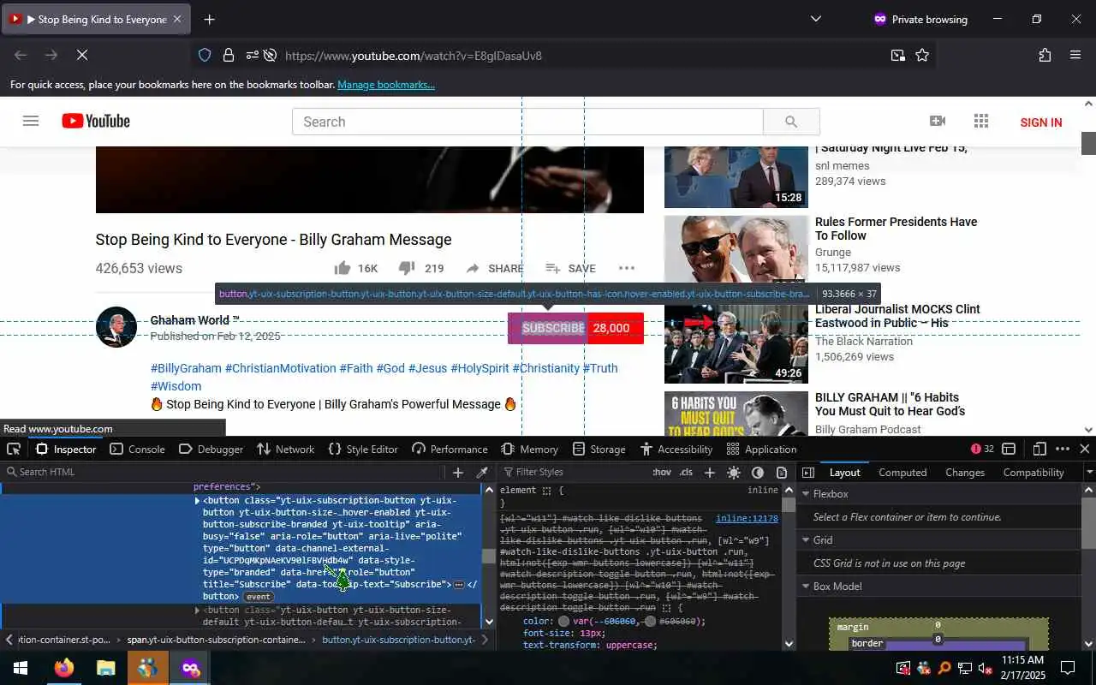The image size is (1096, 685).
Task: Click the SAVE to playlist button
Action: (x=571, y=268)
